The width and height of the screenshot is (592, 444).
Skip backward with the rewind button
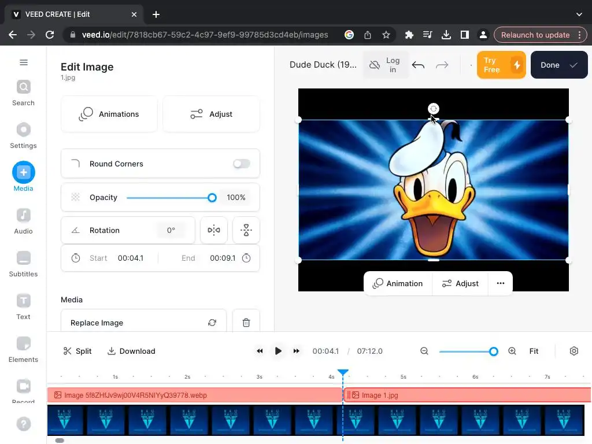click(x=260, y=351)
